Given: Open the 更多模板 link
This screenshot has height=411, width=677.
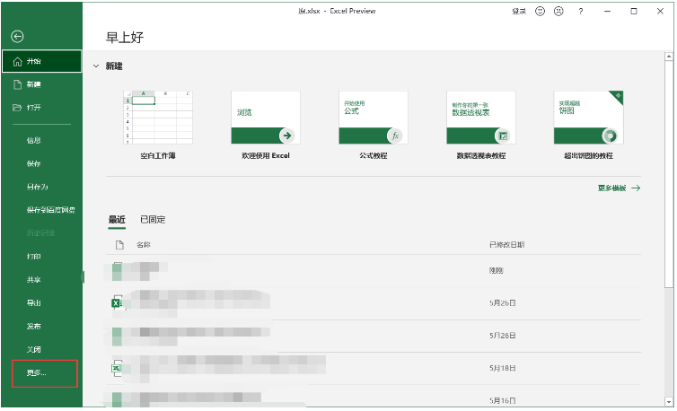Looking at the screenshot, I should click(619, 188).
